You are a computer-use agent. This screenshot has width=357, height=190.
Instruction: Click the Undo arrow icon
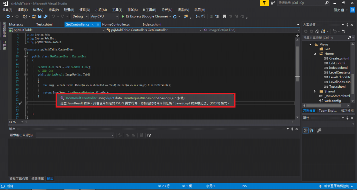click(53, 17)
